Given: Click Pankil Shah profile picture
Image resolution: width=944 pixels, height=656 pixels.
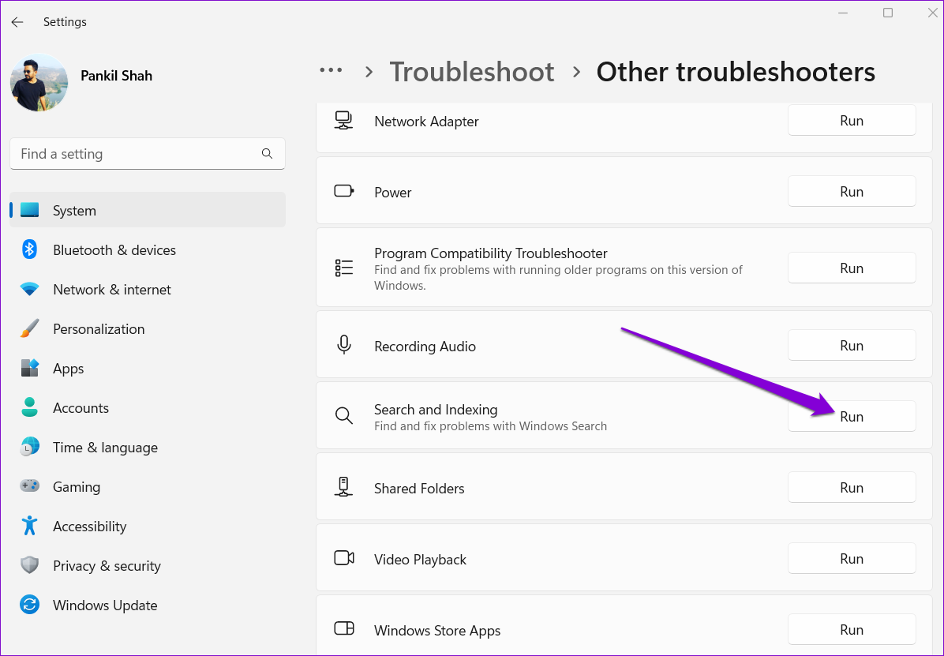Looking at the screenshot, I should tap(39, 83).
